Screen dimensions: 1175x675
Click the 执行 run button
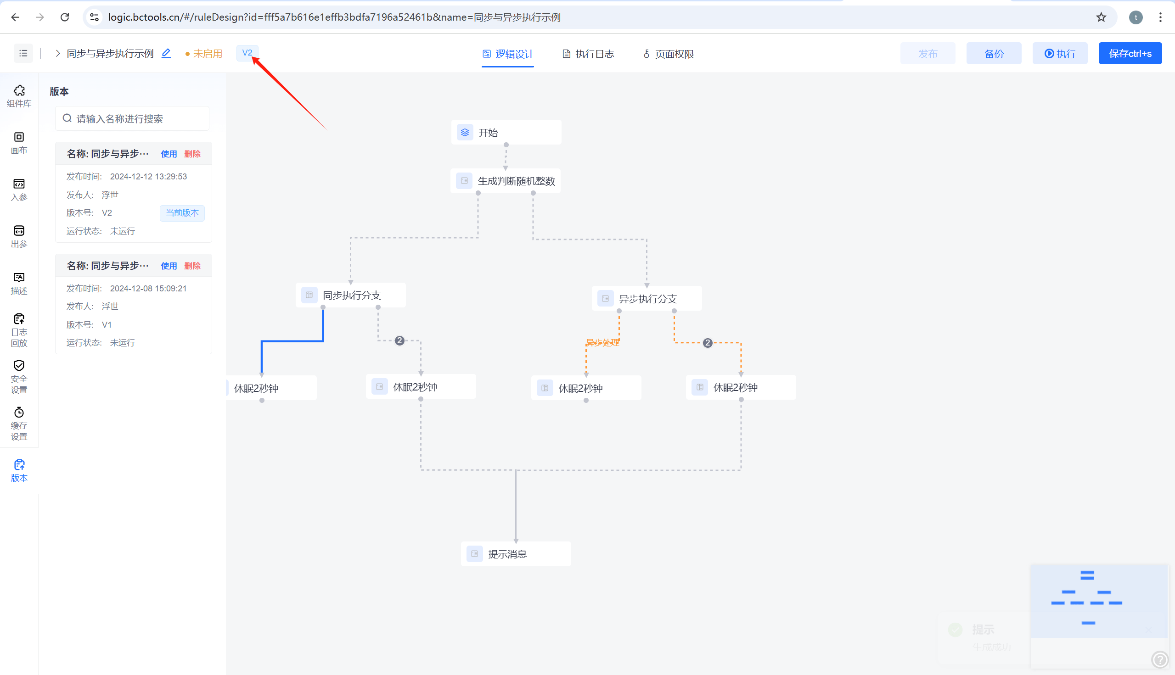click(x=1059, y=53)
